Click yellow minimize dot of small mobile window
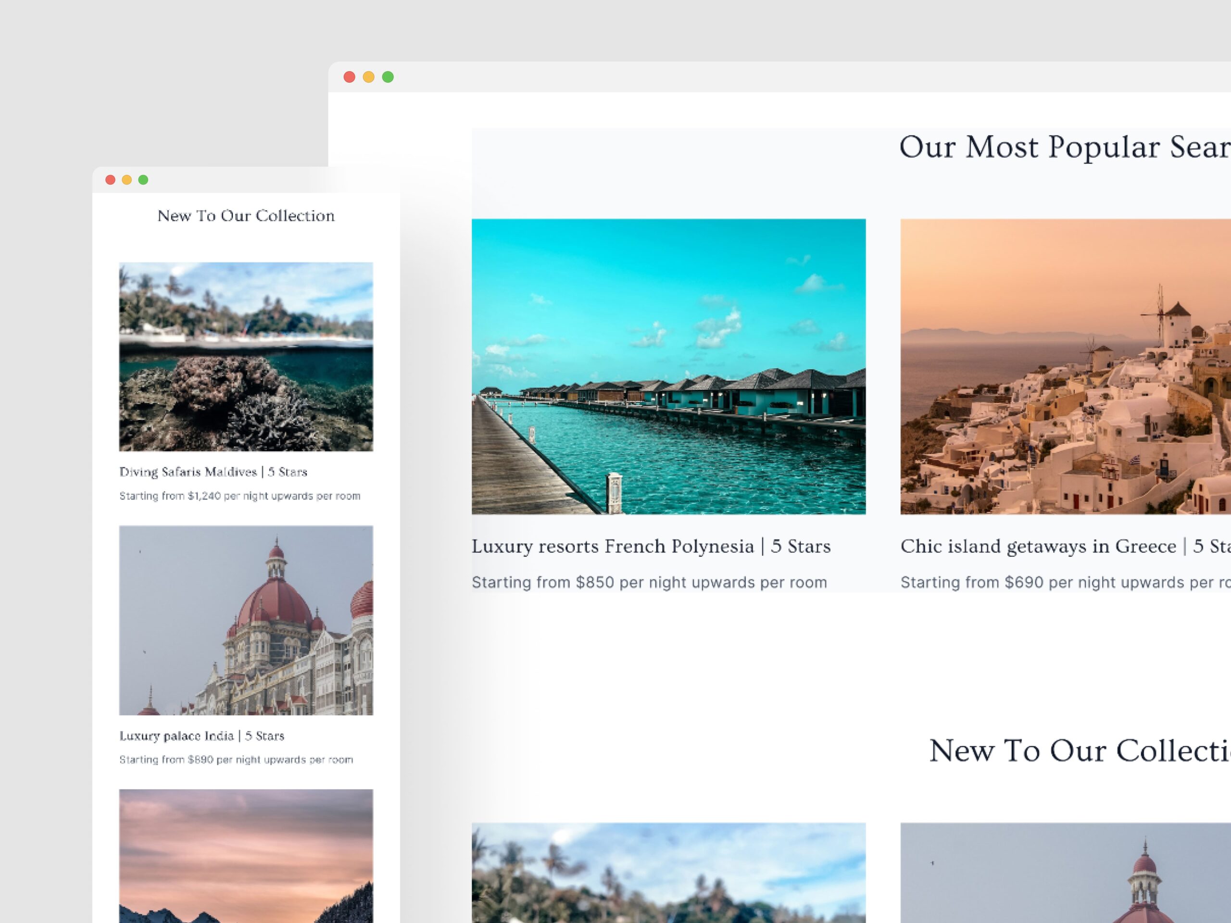1231x923 pixels. 127,180
